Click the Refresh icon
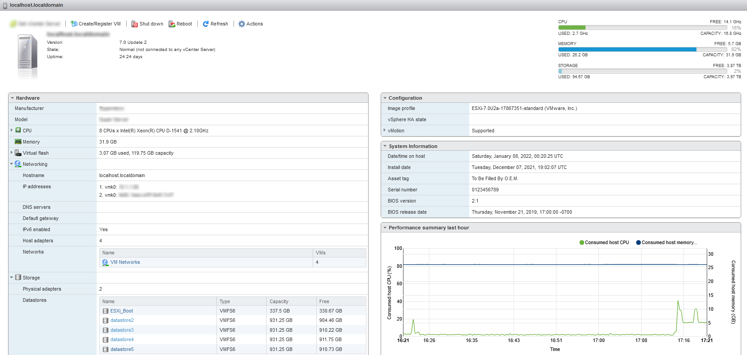 coord(206,24)
